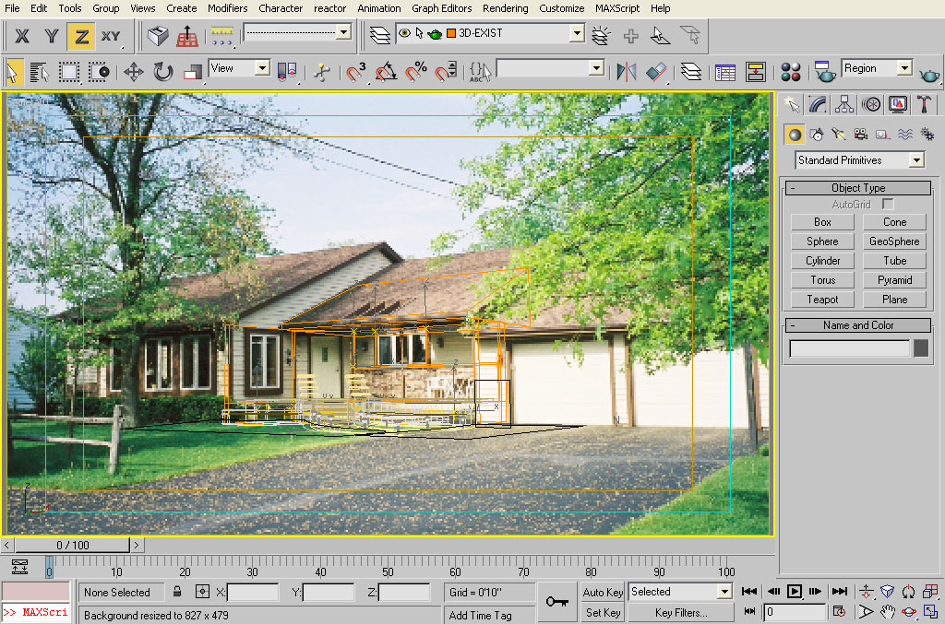Open the Modify command panel tab
The height and width of the screenshot is (624, 945).
click(817, 104)
